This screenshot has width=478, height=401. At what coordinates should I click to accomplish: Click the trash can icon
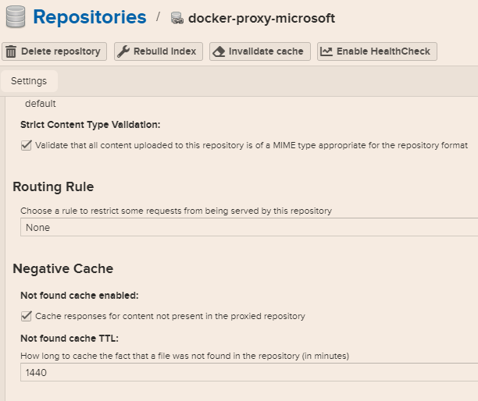(x=12, y=51)
